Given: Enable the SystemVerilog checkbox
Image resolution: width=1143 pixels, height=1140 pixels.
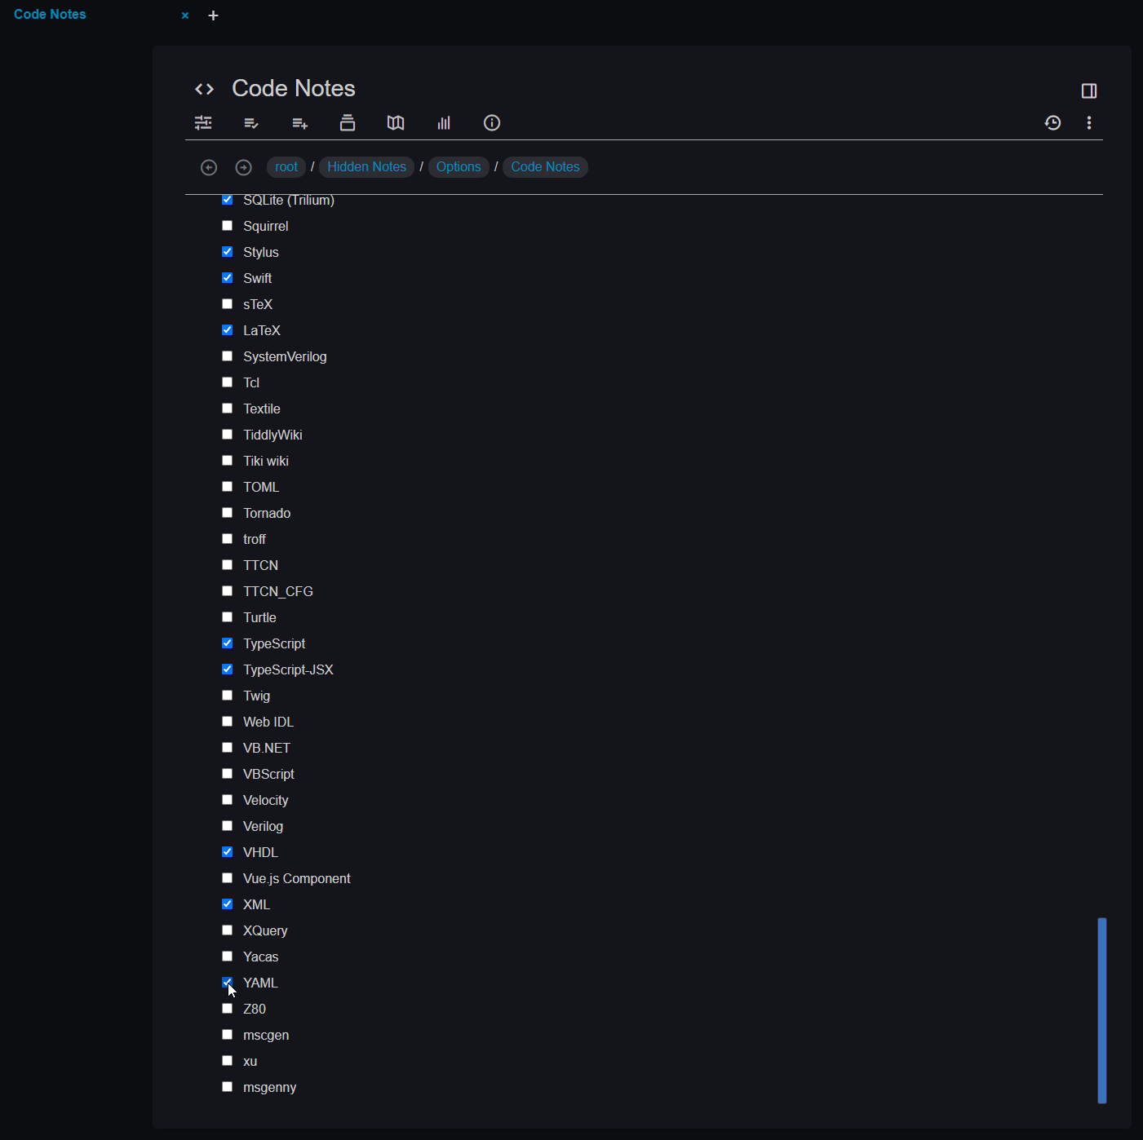Looking at the screenshot, I should [x=228, y=356].
